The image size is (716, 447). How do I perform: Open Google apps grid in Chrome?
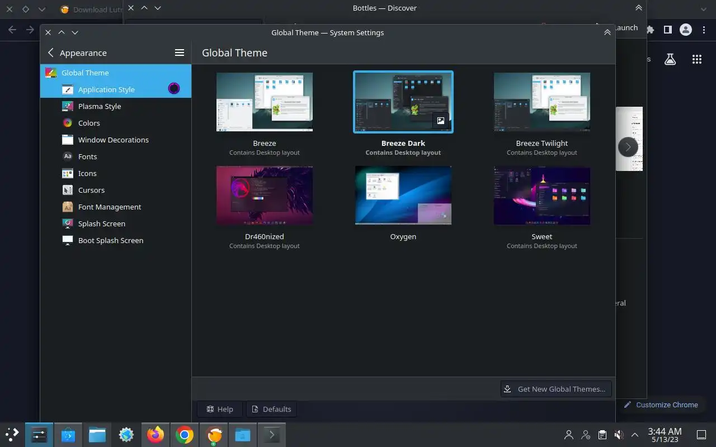(x=697, y=59)
